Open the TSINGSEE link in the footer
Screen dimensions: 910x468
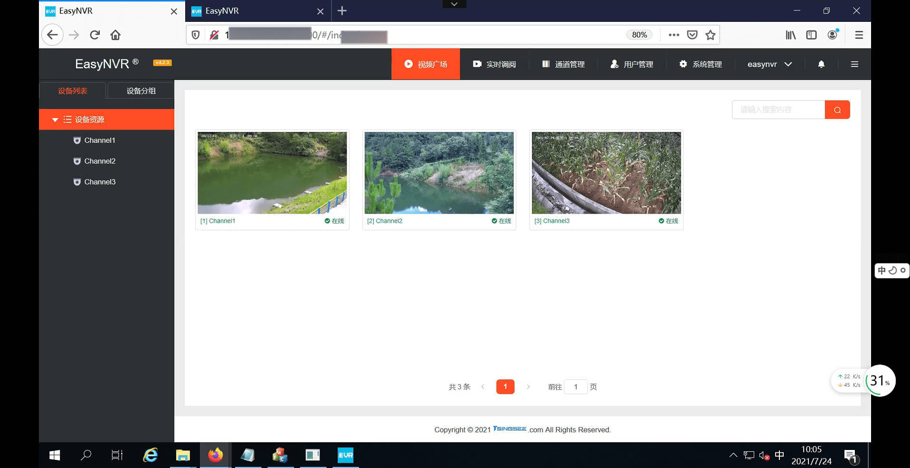(x=510, y=429)
